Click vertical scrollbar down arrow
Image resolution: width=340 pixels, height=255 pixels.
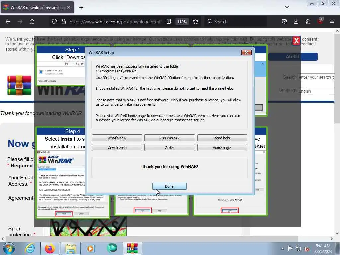point(337,233)
